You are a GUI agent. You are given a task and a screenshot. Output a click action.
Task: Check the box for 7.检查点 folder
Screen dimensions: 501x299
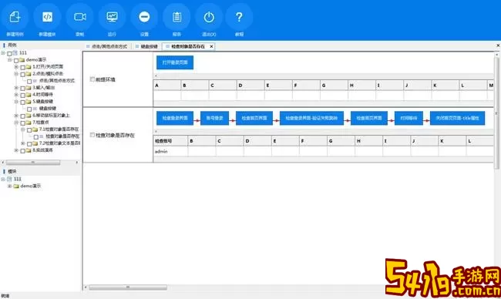pyautogui.click(x=22, y=123)
